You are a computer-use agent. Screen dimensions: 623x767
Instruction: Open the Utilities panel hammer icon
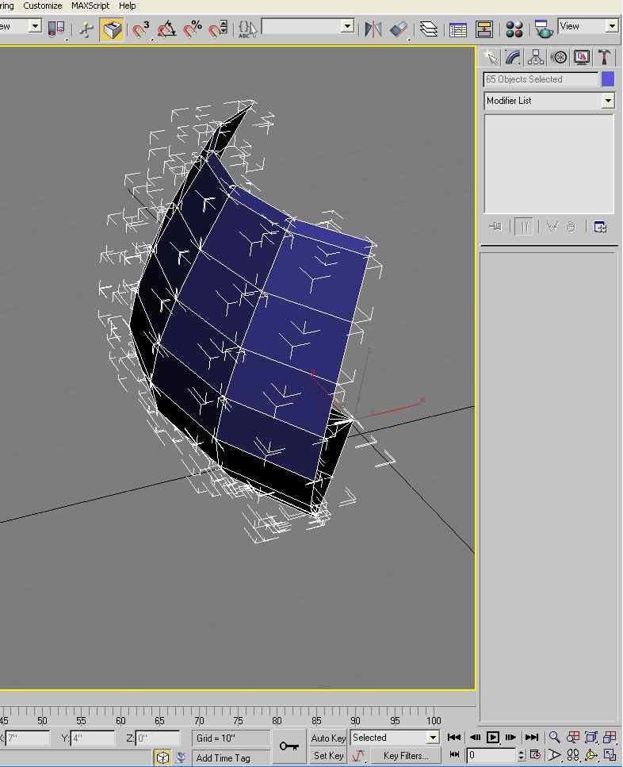coord(605,57)
